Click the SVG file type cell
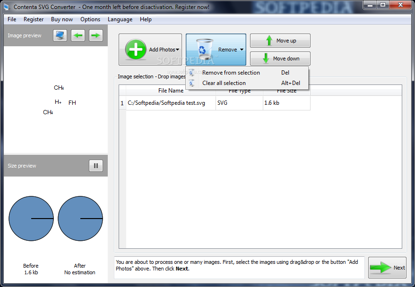 point(239,103)
